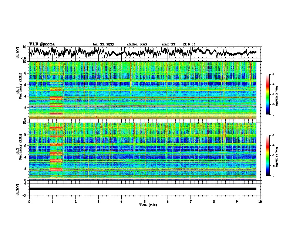The height and width of the screenshot is (226, 293).
Task: Click the "-7" tick on ch.2 colorbar
Action: point(273,176)
